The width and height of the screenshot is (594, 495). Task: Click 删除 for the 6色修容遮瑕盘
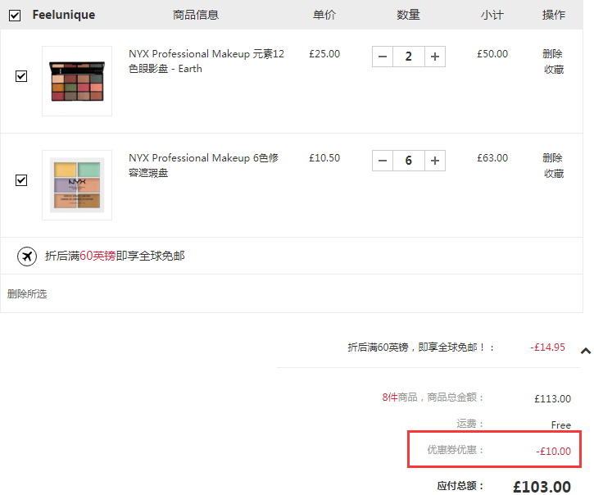(x=552, y=157)
